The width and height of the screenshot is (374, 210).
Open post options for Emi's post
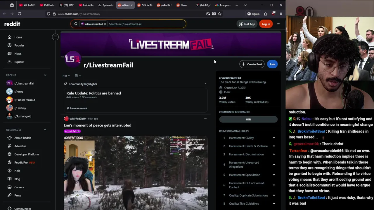[x=206, y=118]
